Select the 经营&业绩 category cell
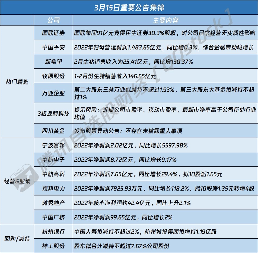The width and height of the screenshot is (258, 253). (x=17, y=181)
